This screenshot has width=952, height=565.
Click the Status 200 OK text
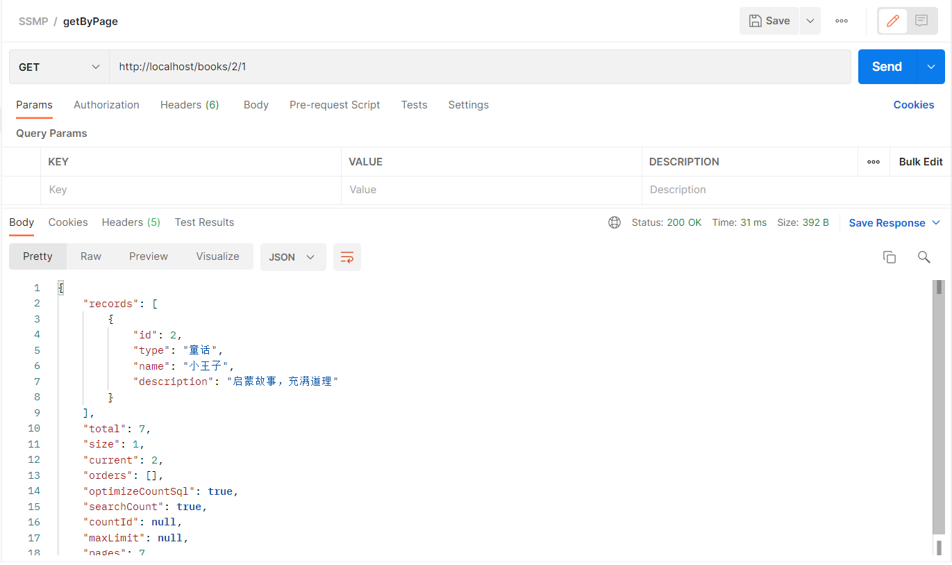coord(667,222)
